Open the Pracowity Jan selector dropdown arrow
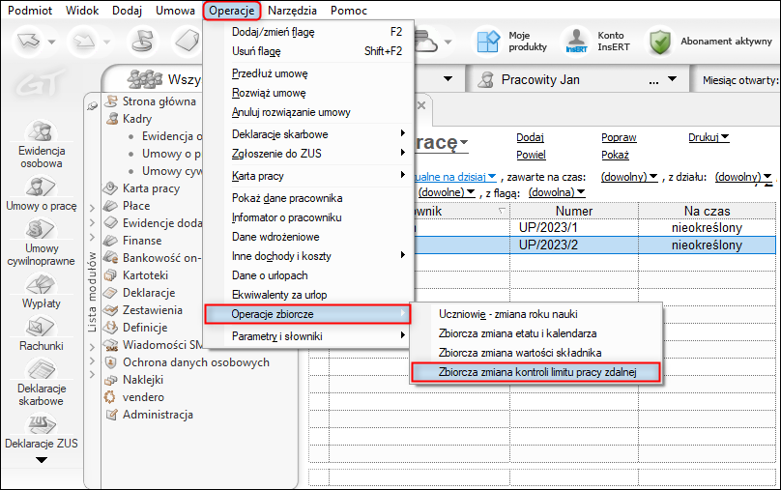The height and width of the screenshot is (490, 781). (672, 79)
